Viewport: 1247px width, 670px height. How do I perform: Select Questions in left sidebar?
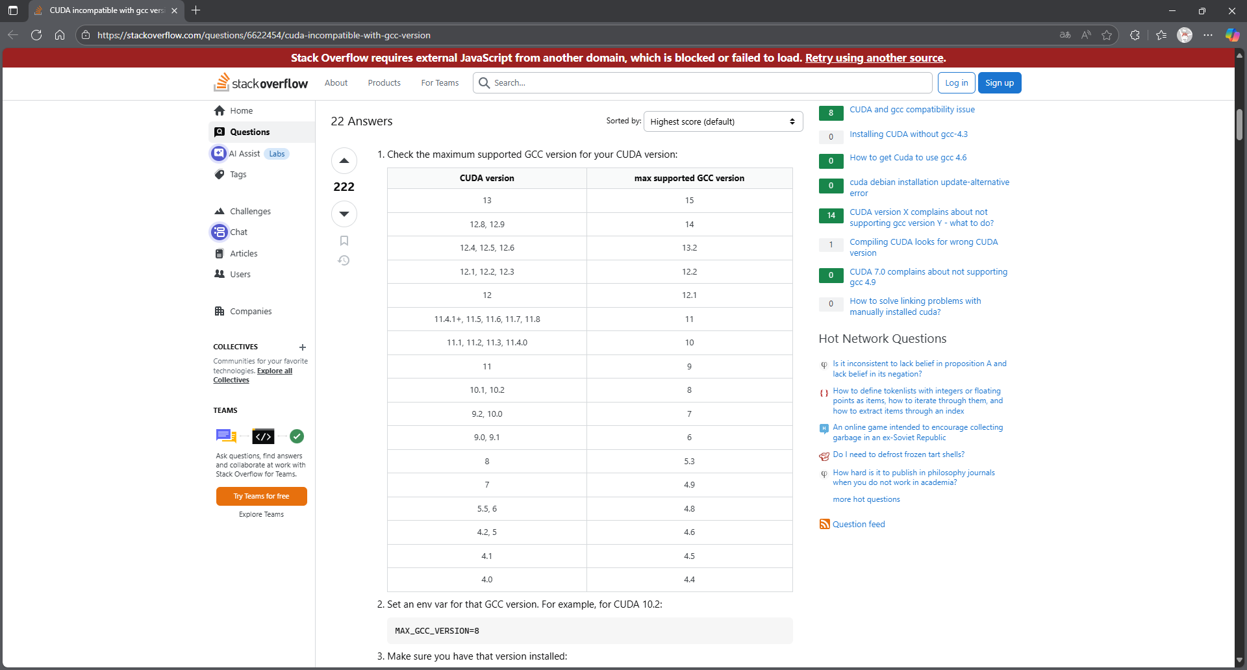click(x=262, y=132)
